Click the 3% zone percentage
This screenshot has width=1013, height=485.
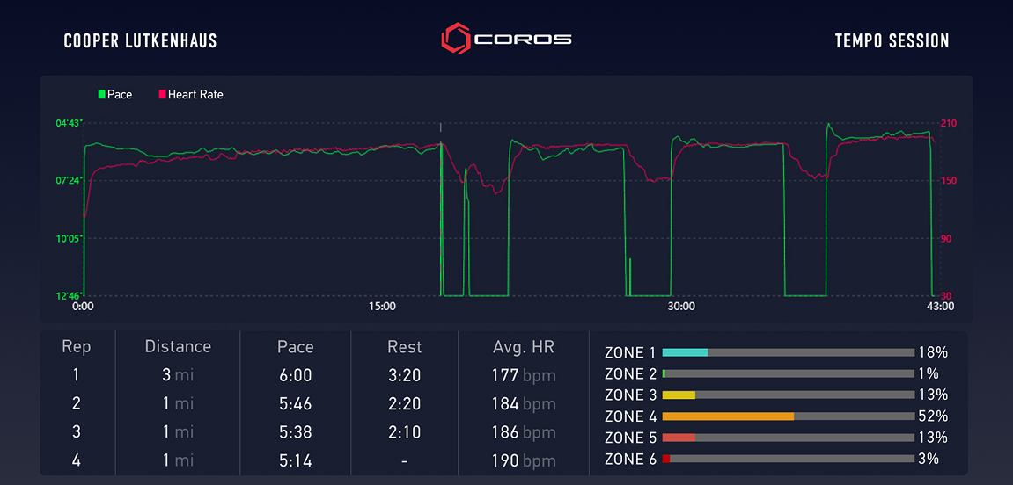929,459
